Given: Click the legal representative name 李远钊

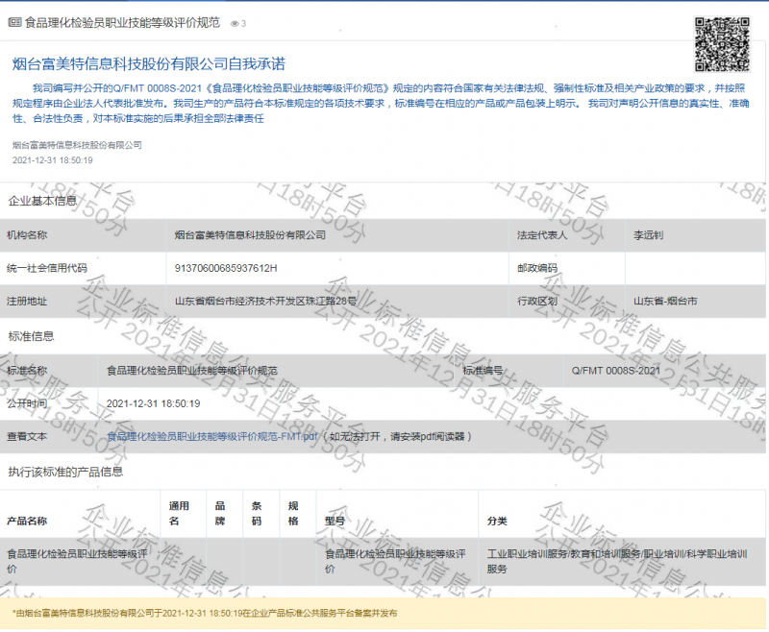Looking at the screenshot, I should tap(649, 234).
